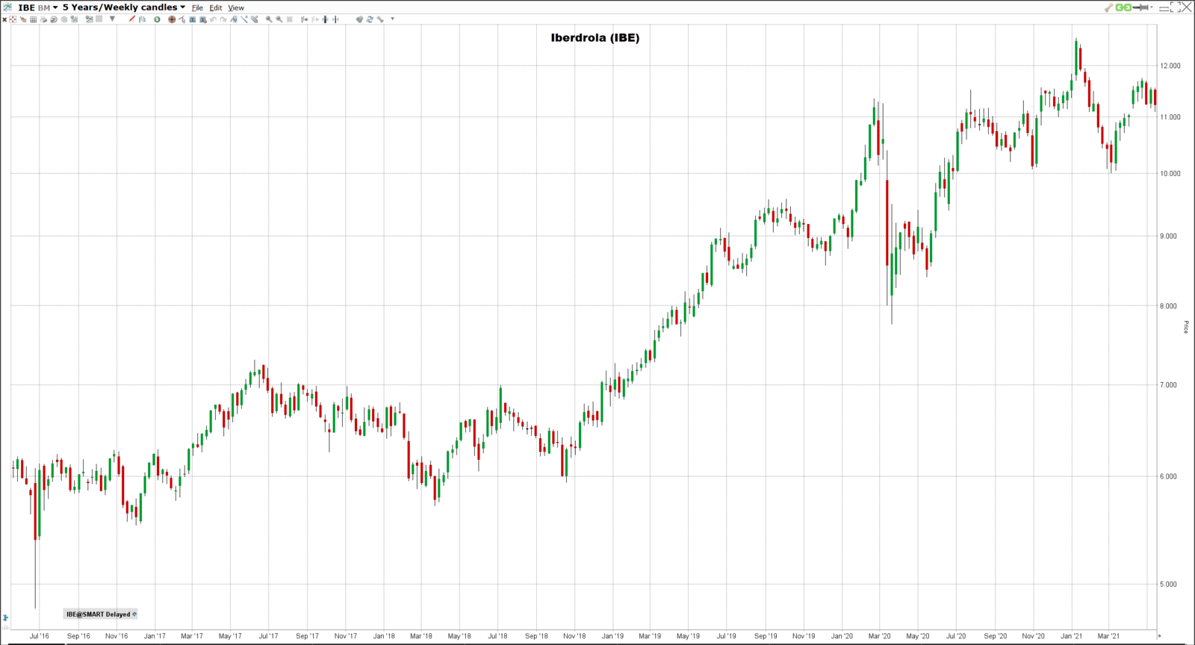Select the arrow cursor pointer tool
Screen dimensions: 1195x645
click(182, 19)
